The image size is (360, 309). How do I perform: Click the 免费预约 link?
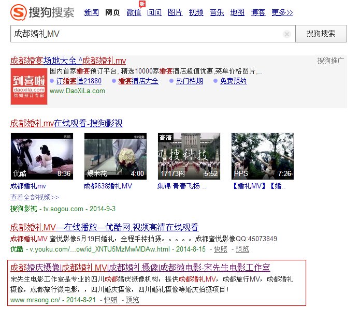[x=233, y=81]
